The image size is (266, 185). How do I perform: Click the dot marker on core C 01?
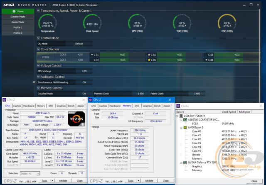(92, 54)
